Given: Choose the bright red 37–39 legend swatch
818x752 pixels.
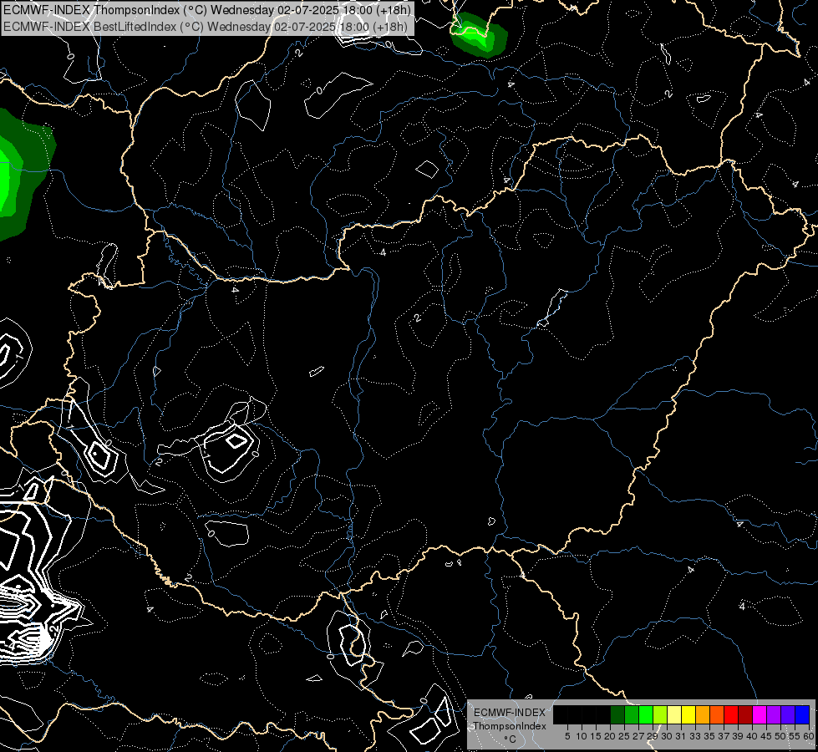Looking at the screenshot, I should [x=731, y=714].
